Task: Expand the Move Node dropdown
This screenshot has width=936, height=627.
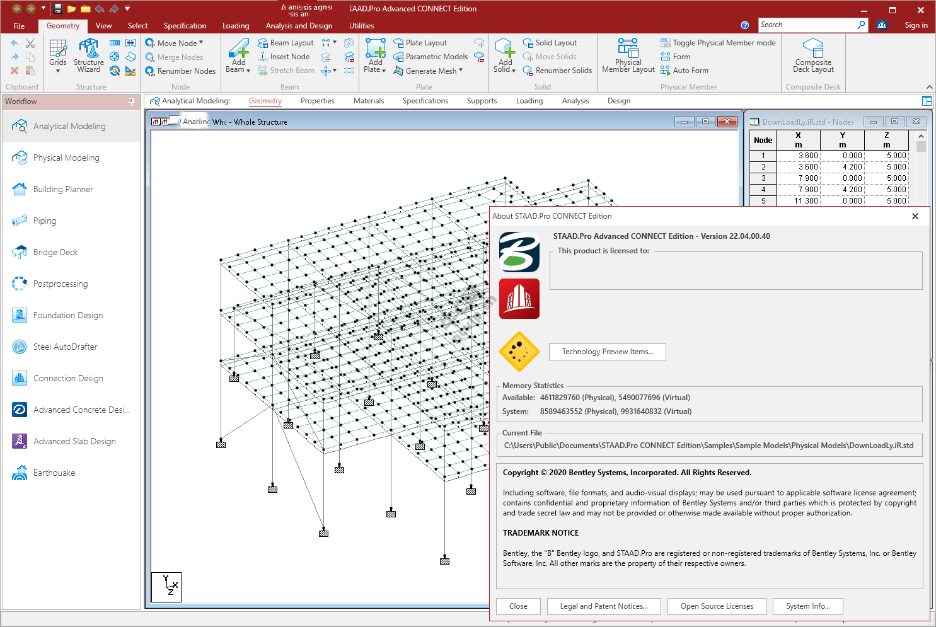Action: 201,43
